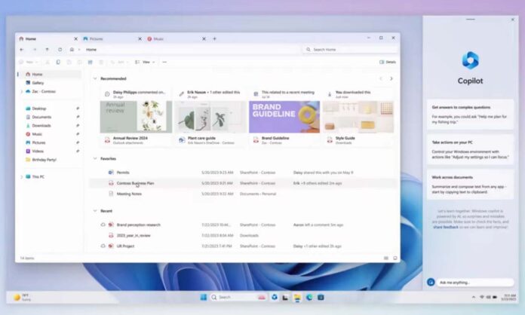Viewport: 525px width, 315px height.
Task: Open the Details pane
Action: click(x=388, y=62)
